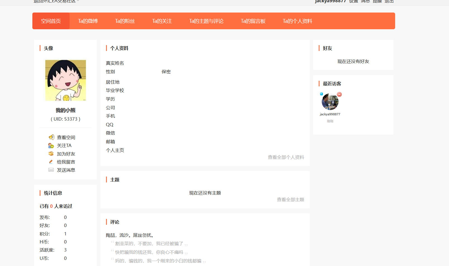Image resolution: width=449 pixels, height=266 pixels.
Task: Click the jackya998877 visitor avatar
Action: coord(330,102)
